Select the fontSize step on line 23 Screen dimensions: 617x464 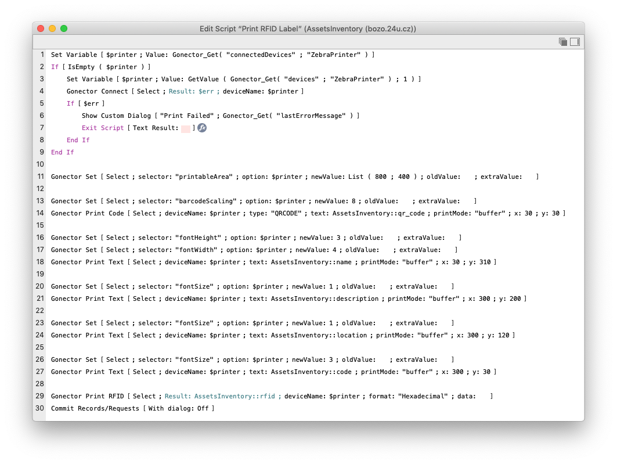point(252,323)
